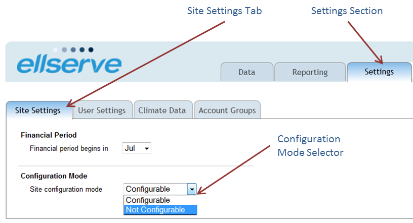413x223 pixels.
Task: Click the Financial Period section heading
Action: 49,135
